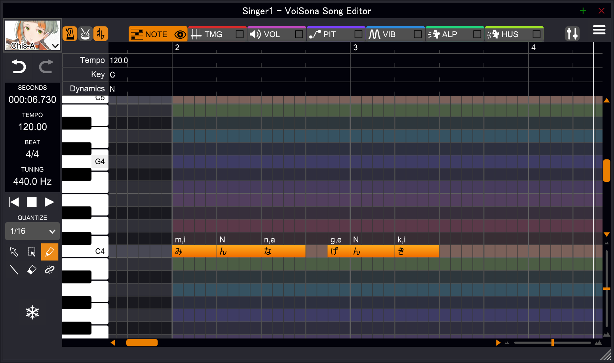Toggle the NOTE tab eye visibility
This screenshot has height=363, width=614.
pyautogui.click(x=180, y=34)
